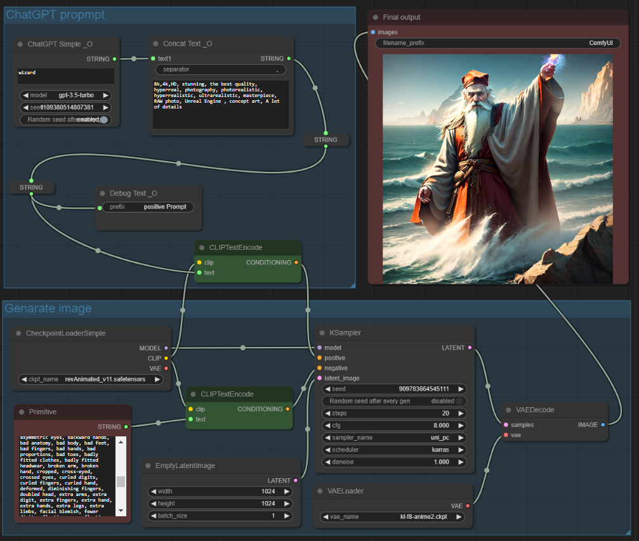Screen dimensions: 639x541
Task: Collapse the CheckpointLoaderSimple node dot
Action: (18, 333)
